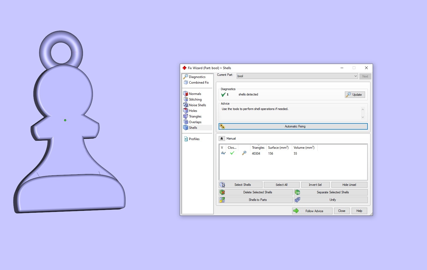
Task: Click the Noise Shells icon
Action: 185,105
